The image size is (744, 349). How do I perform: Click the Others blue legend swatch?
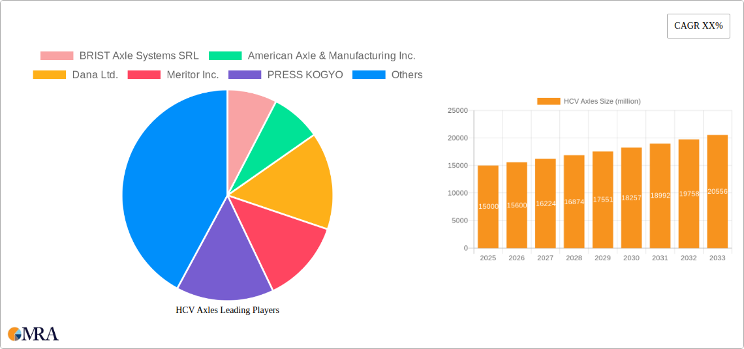tap(369, 75)
